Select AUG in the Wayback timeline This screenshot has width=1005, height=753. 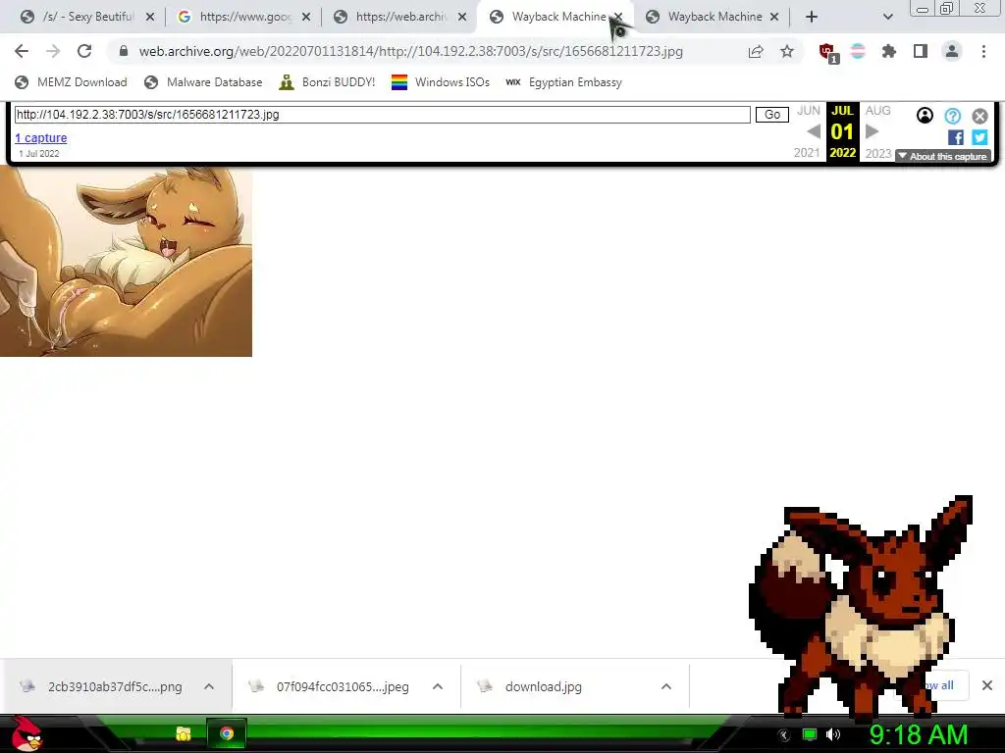877,110
